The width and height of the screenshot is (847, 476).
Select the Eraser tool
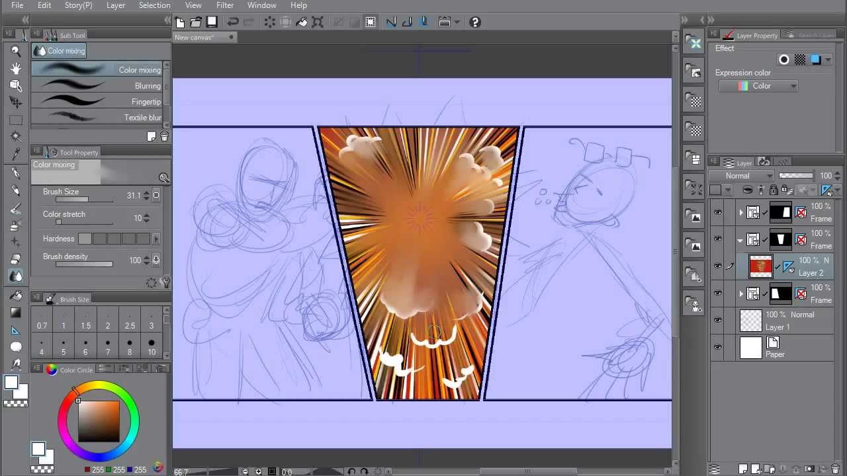15,258
